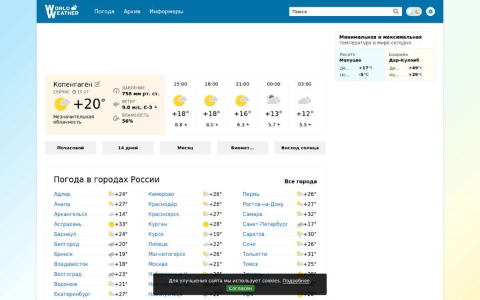The image size is (480, 300).
Task: Click the pressure gauge icon
Action: pos(116,91)
